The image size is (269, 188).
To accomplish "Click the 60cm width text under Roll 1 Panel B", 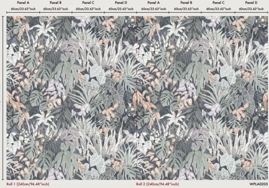I will 56,8.
